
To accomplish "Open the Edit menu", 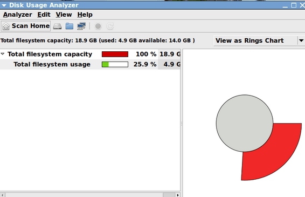I will [x=44, y=15].
